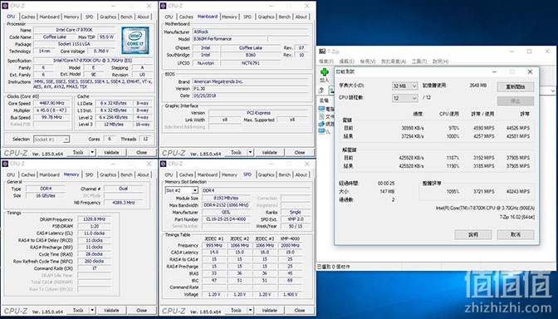Click overall rating value 40243 MIPS
Screen dimensions: 558x319
tap(518, 192)
